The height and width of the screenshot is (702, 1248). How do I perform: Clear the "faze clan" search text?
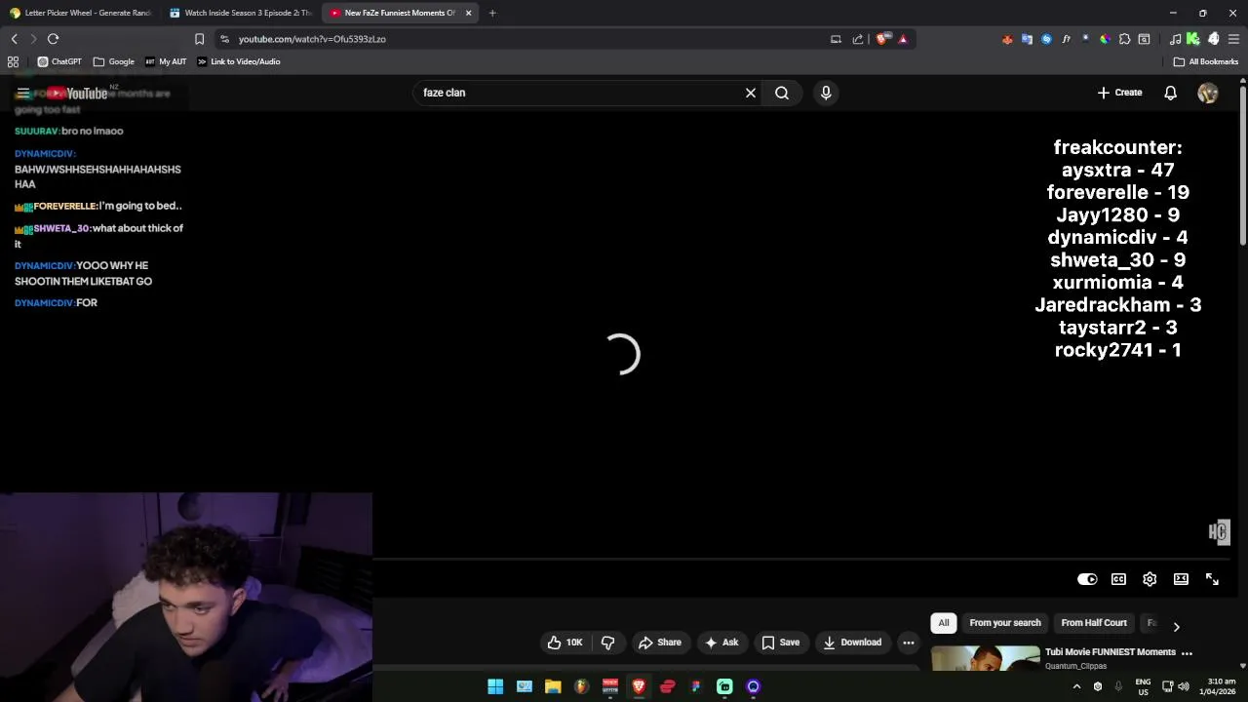(x=751, y=93)
